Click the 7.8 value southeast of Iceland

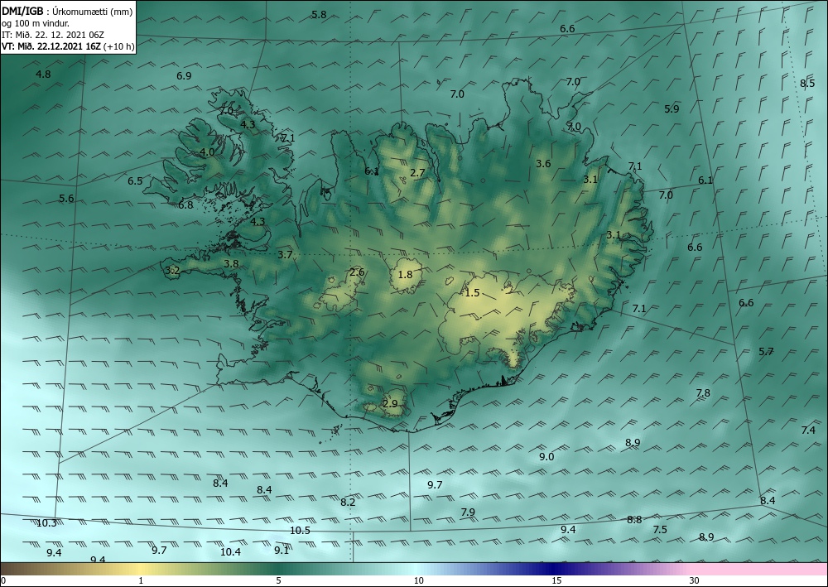tap(703, 393)
